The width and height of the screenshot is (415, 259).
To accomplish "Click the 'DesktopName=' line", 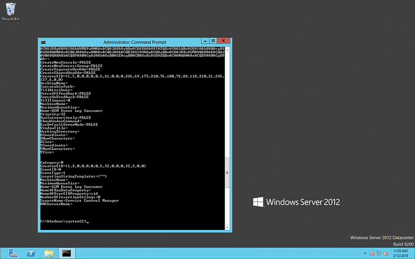I will pyautogui.click(x=54, y=83).
